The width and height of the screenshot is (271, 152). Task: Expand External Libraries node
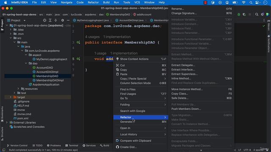pyautogui.click(x=7, y=122)
